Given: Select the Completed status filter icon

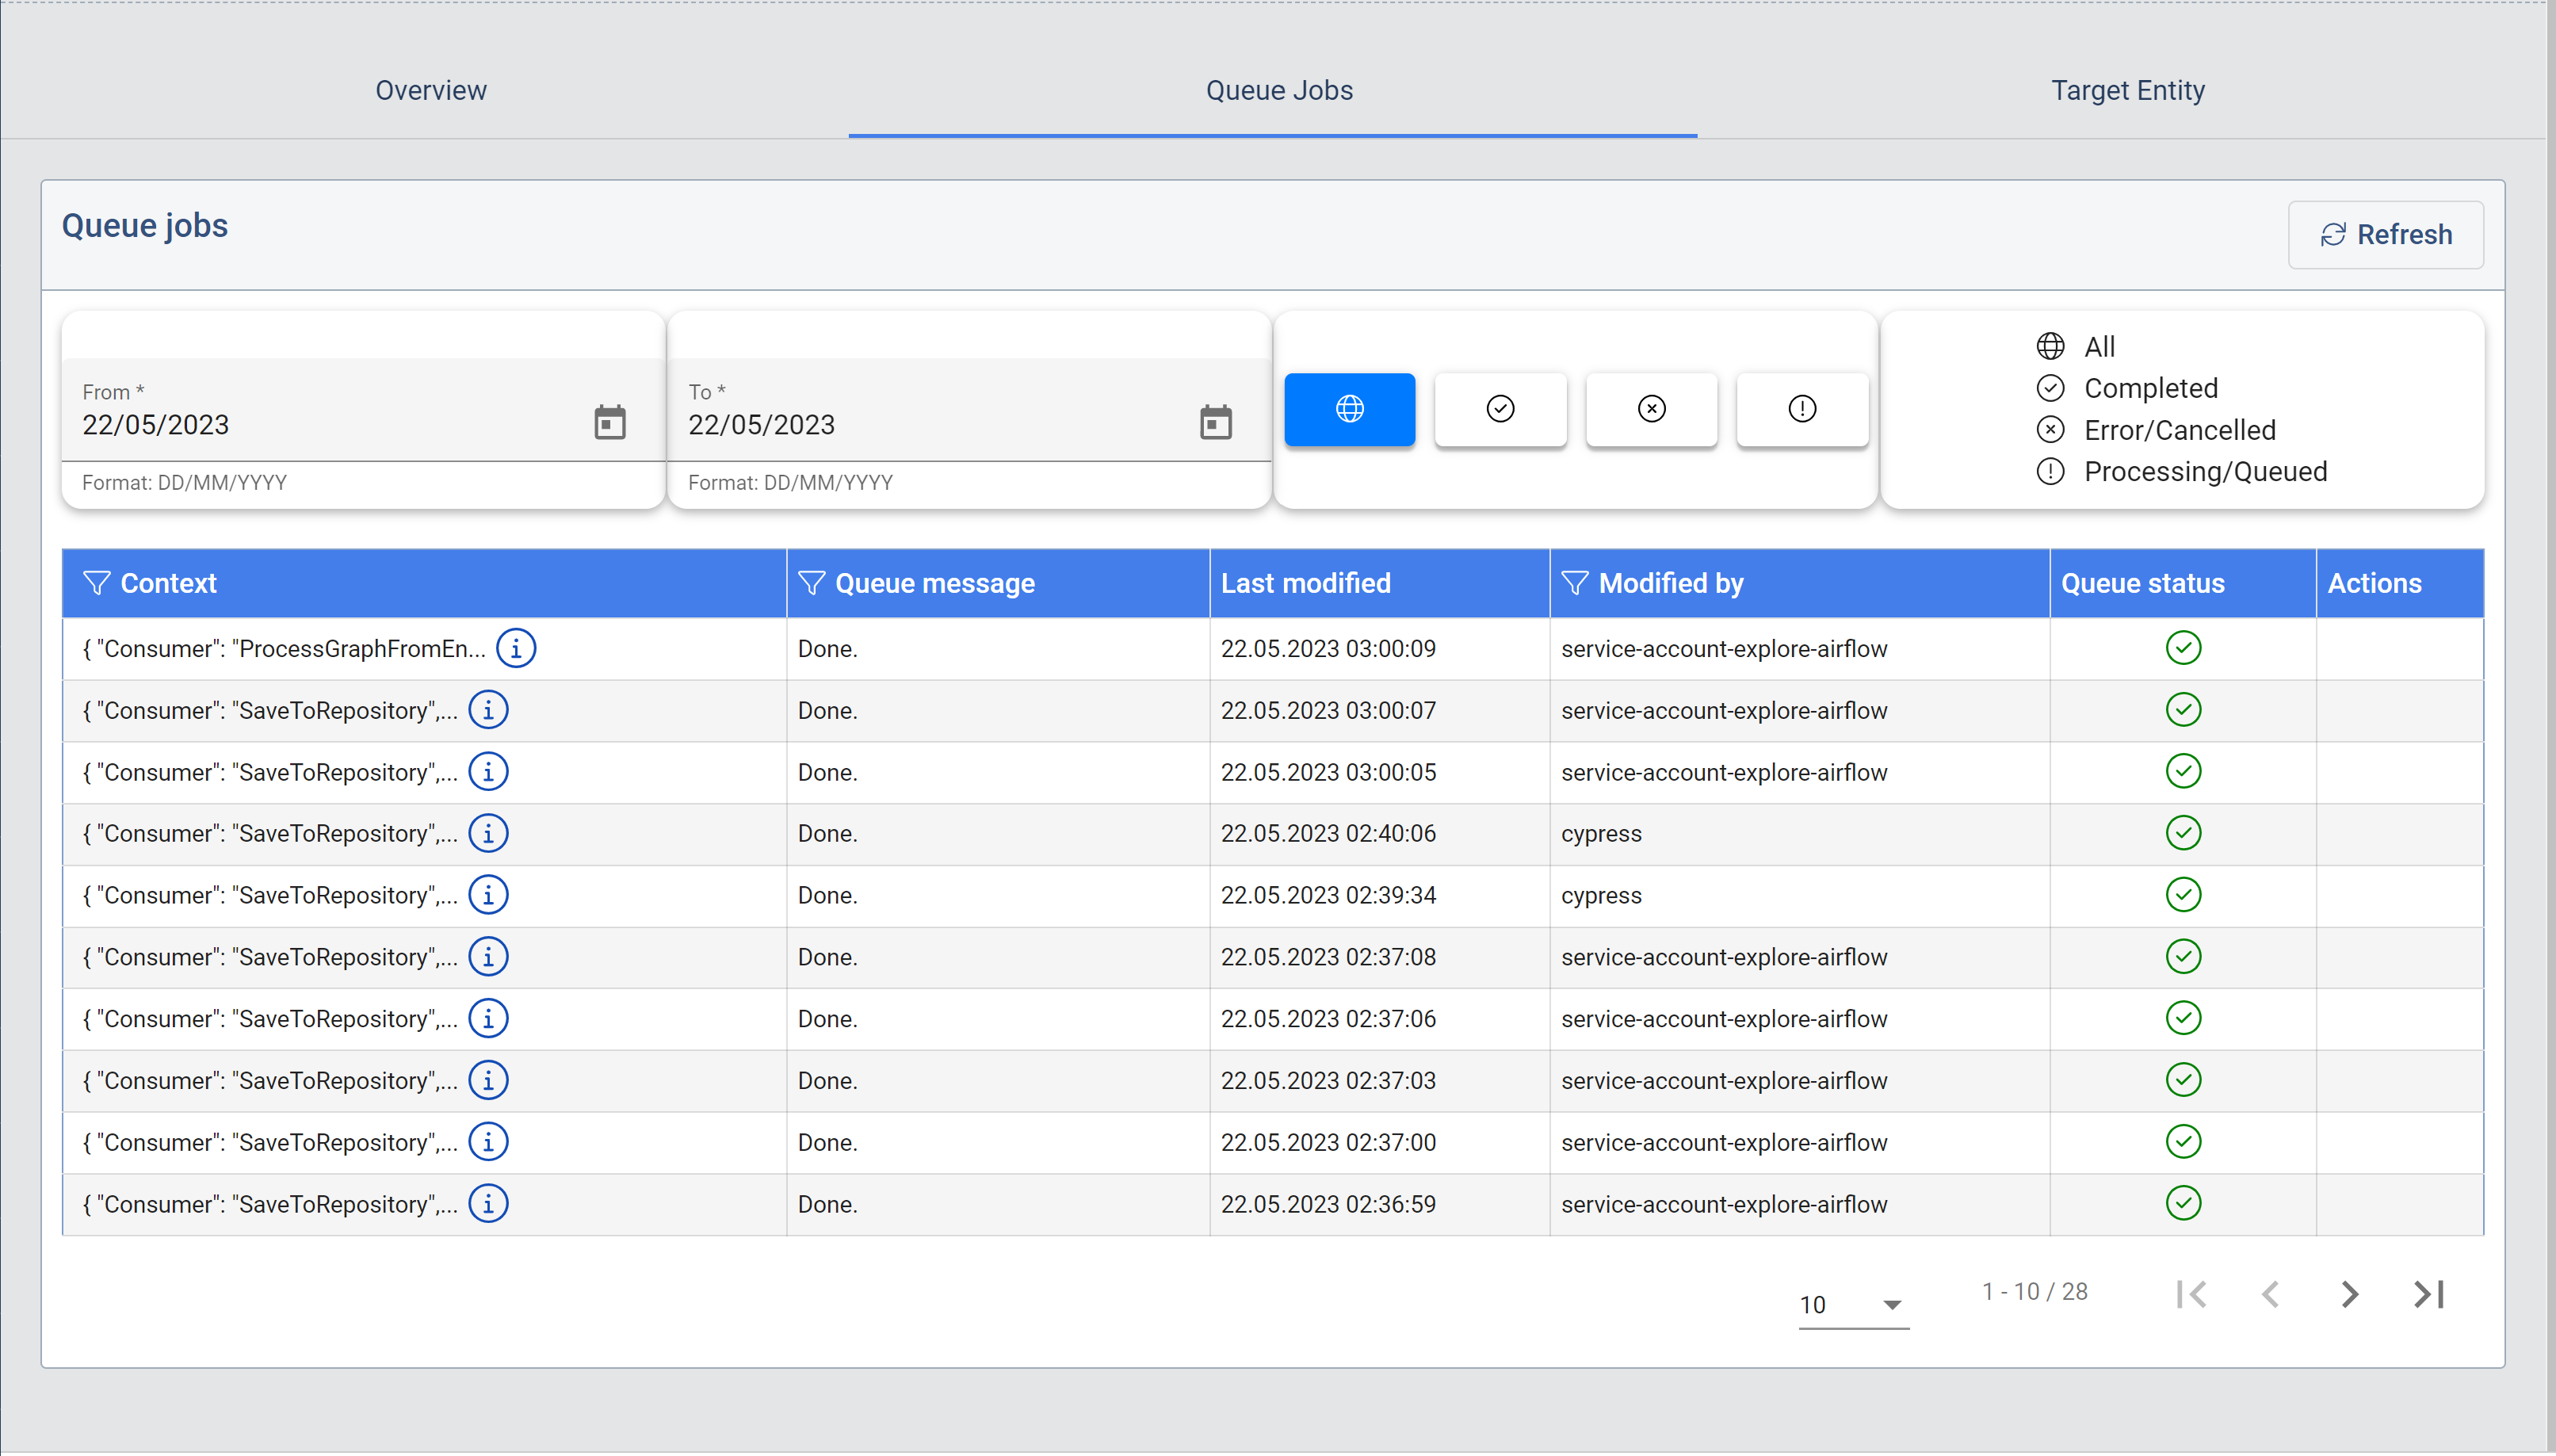Looking at the screenshot, I should [x=1500, y=409].
